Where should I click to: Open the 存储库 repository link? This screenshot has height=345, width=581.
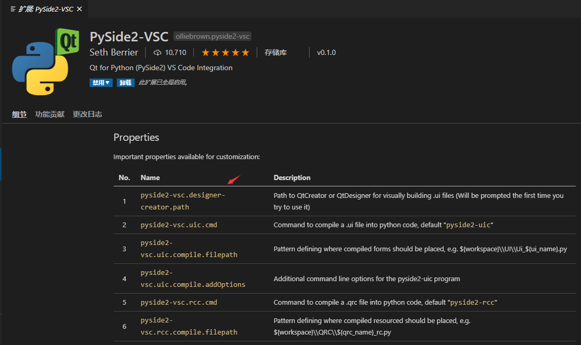point(276,52)
